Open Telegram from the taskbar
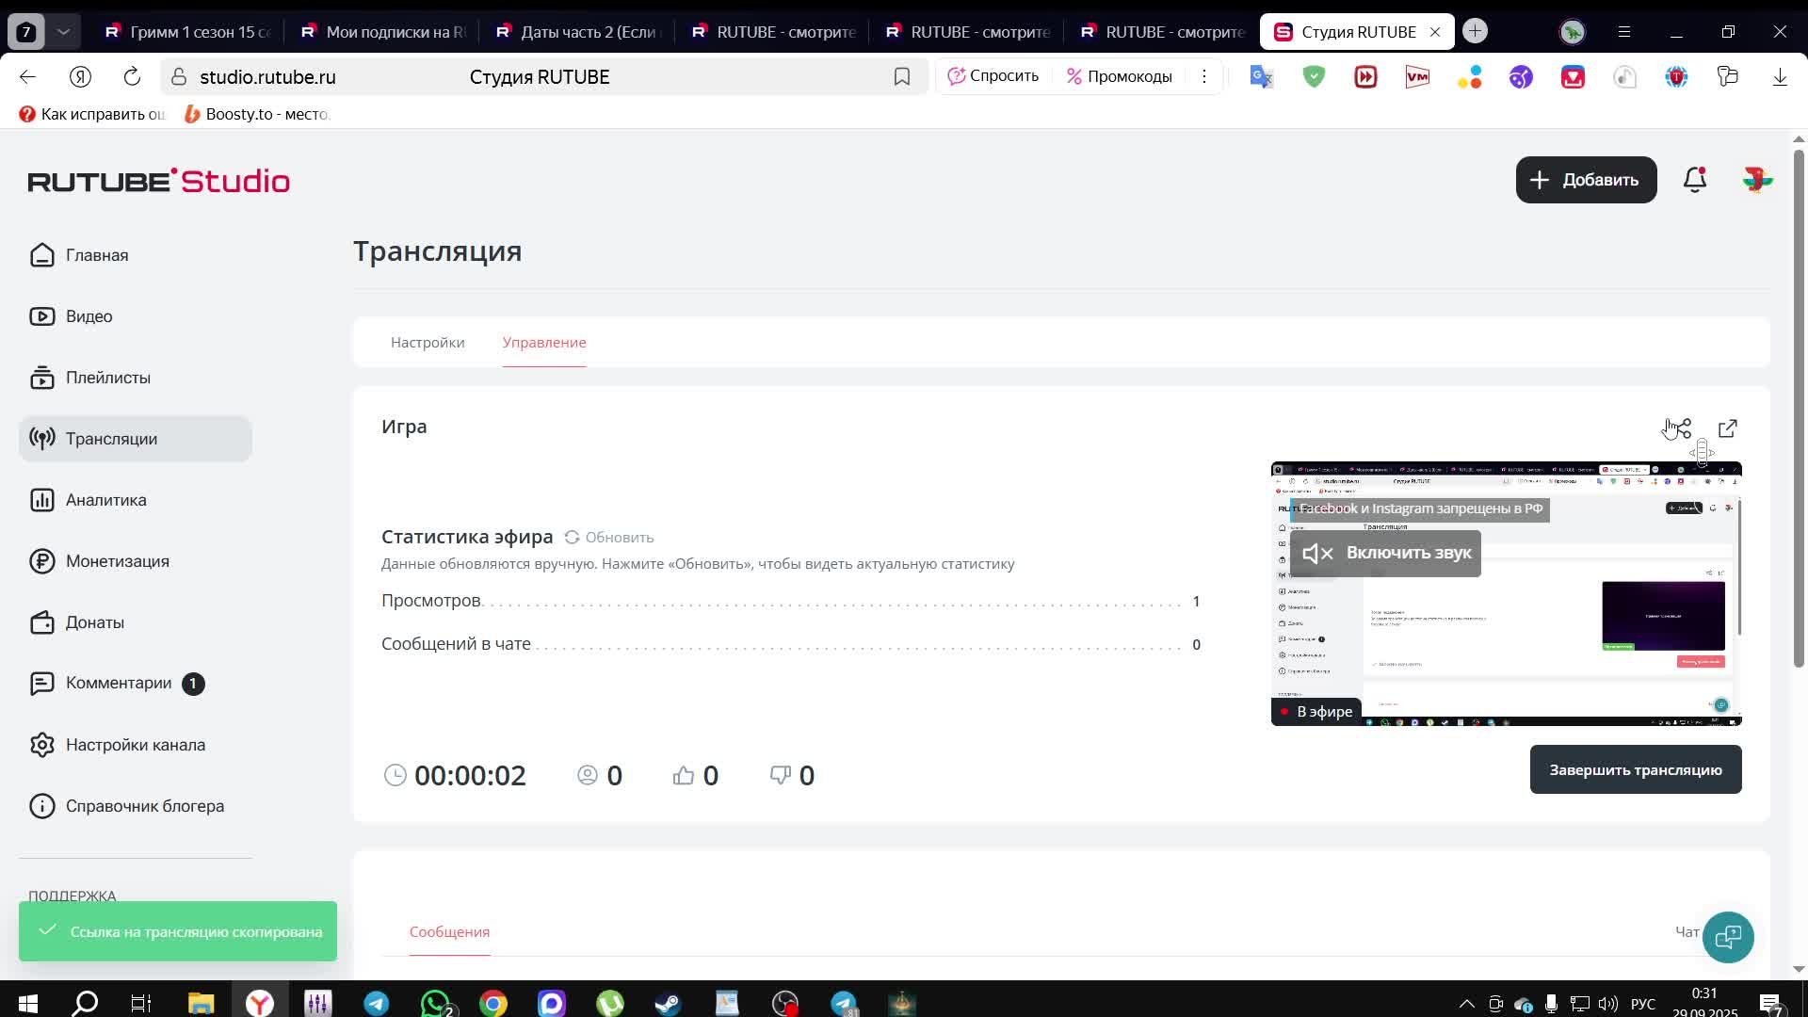Viewport: 1808px width, 1017px height. coord(377,1004)
